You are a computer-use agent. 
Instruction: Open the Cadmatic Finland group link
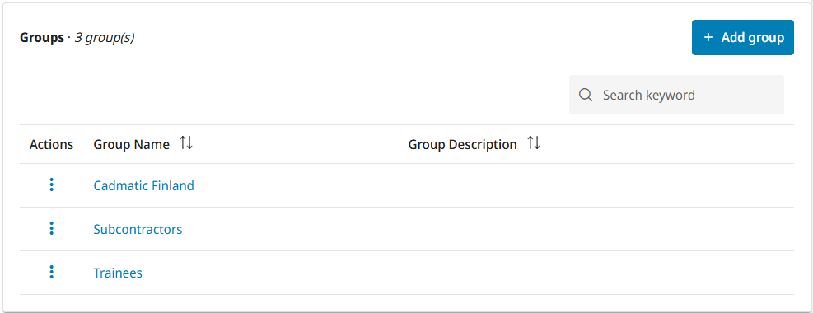tap(143, 185)
